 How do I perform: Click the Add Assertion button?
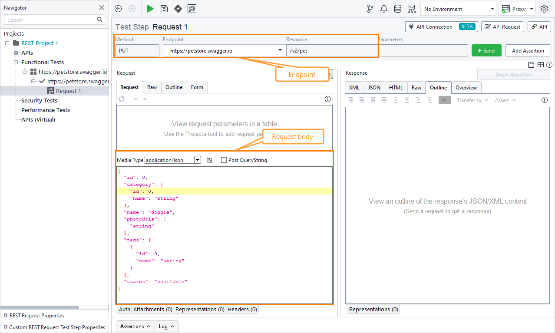528,50
